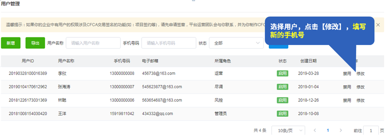
Task: Click user ID 20181008154030420
Action: pos(28,113)
